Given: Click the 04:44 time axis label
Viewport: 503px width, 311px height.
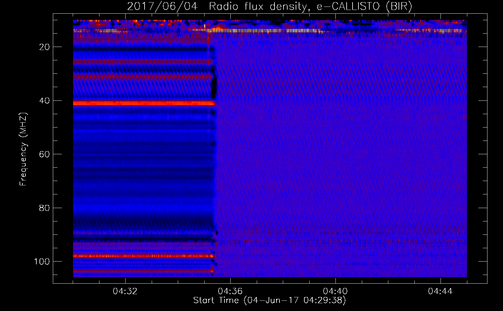Looking at the screenshot, I should tap(441, 291).
